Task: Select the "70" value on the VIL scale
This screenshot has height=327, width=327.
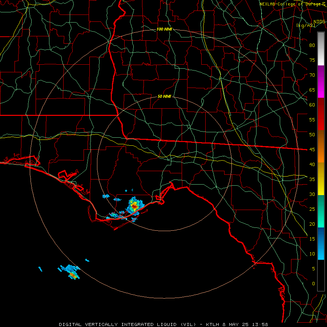Action: click(x=312, y=75)
